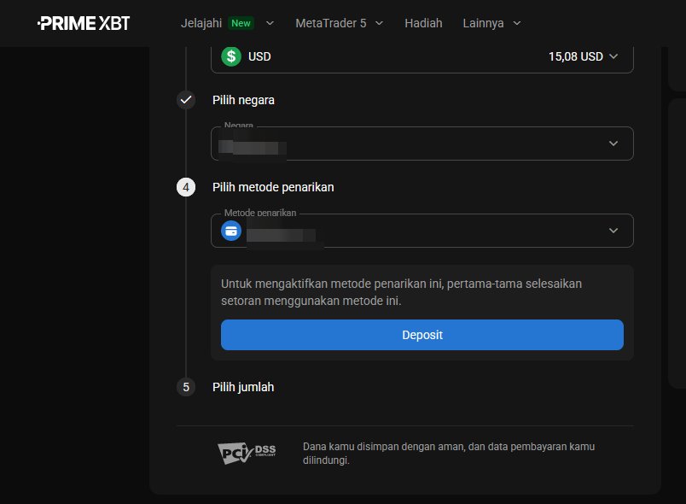Open the Negara country dropdown arrow

click(613, 144)
